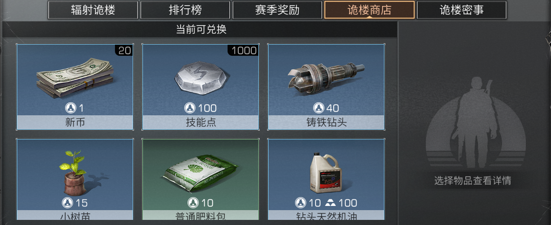Click the 20 quantity badge on 新币
The width and height of the screenshot is (551, 225).
pos(124,51)
